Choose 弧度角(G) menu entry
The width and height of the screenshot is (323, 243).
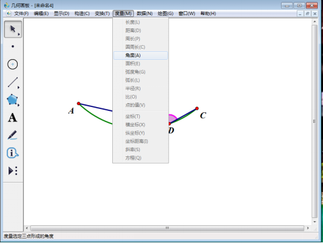tap(140, 72)
